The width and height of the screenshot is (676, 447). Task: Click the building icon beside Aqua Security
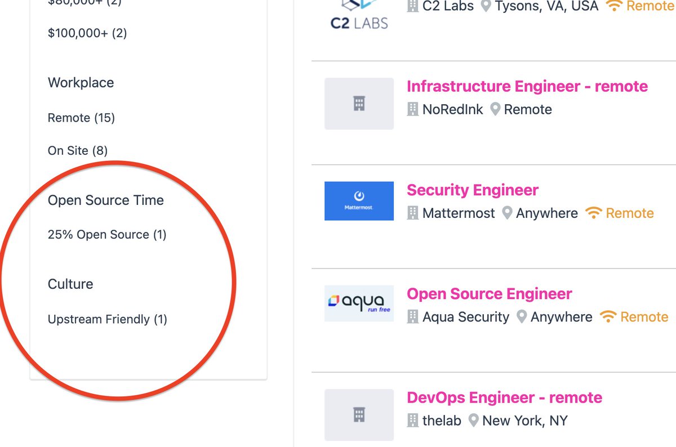tap(413, 317)
